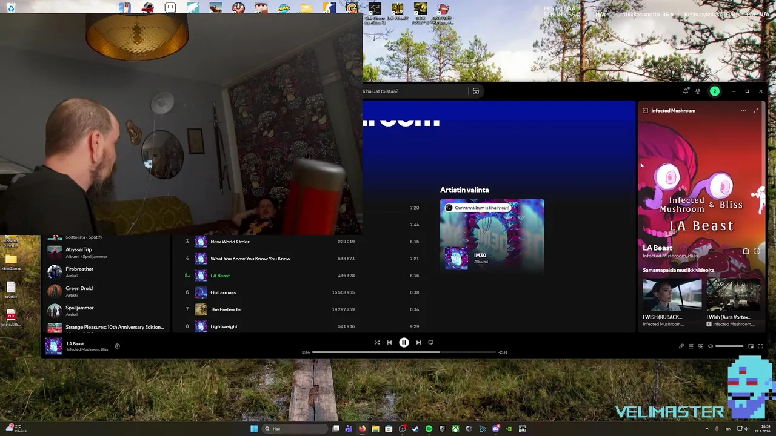Open the taskbar clock and date
Screen dimensions: 776x436
763,429
